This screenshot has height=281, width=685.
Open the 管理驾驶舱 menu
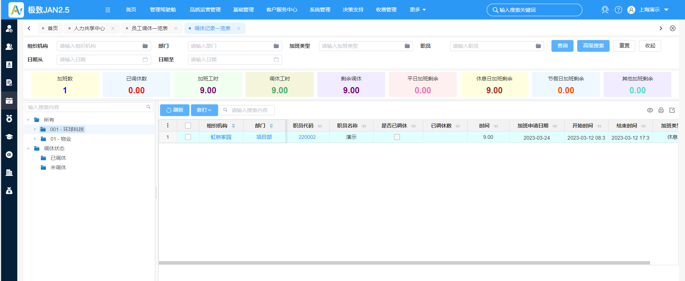pos(163,10)
